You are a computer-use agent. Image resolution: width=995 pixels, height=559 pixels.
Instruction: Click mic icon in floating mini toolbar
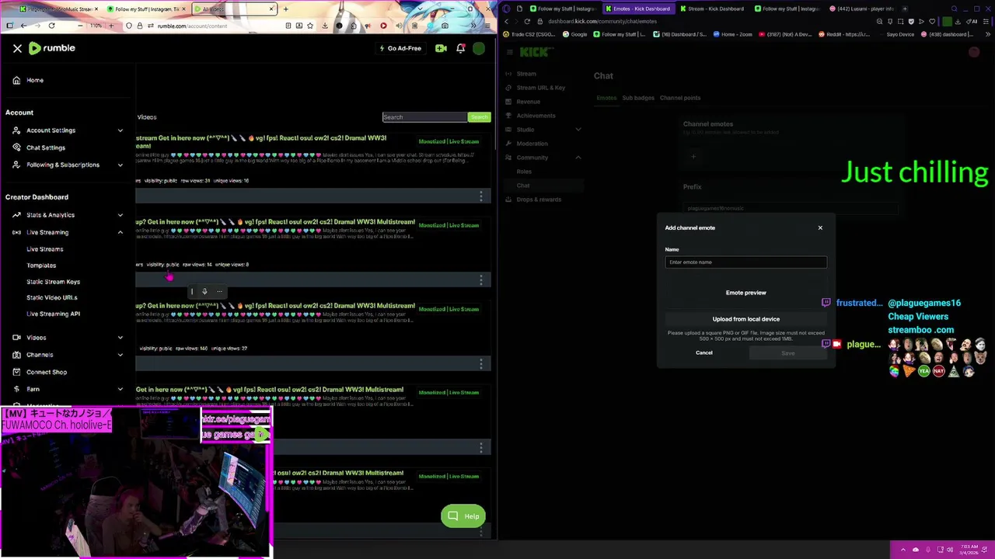tap(204, 292)
